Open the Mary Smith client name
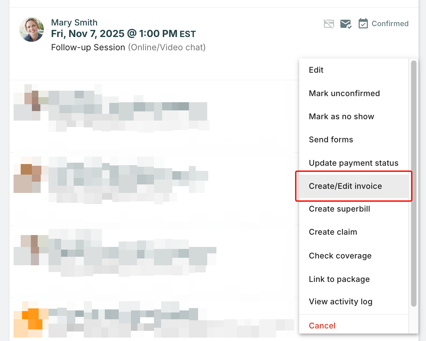Image resolution: width=426 pixels, height=341 pixels. pyautogui.click(x=74, y=22)
